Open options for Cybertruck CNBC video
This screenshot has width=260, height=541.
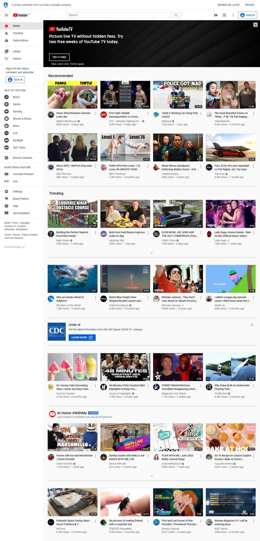coord(201,233)
